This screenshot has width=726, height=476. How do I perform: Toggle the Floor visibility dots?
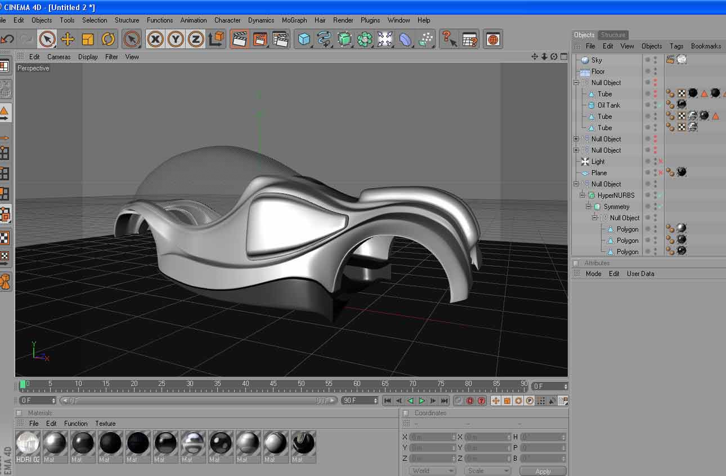tap(655, 72)
